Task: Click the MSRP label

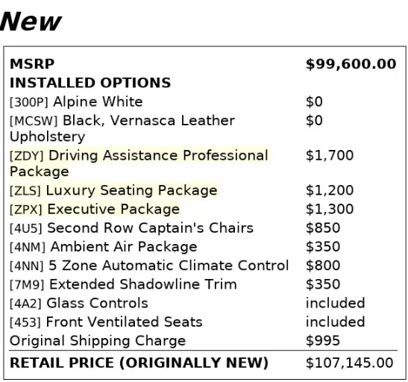Action: pos(32,64)
